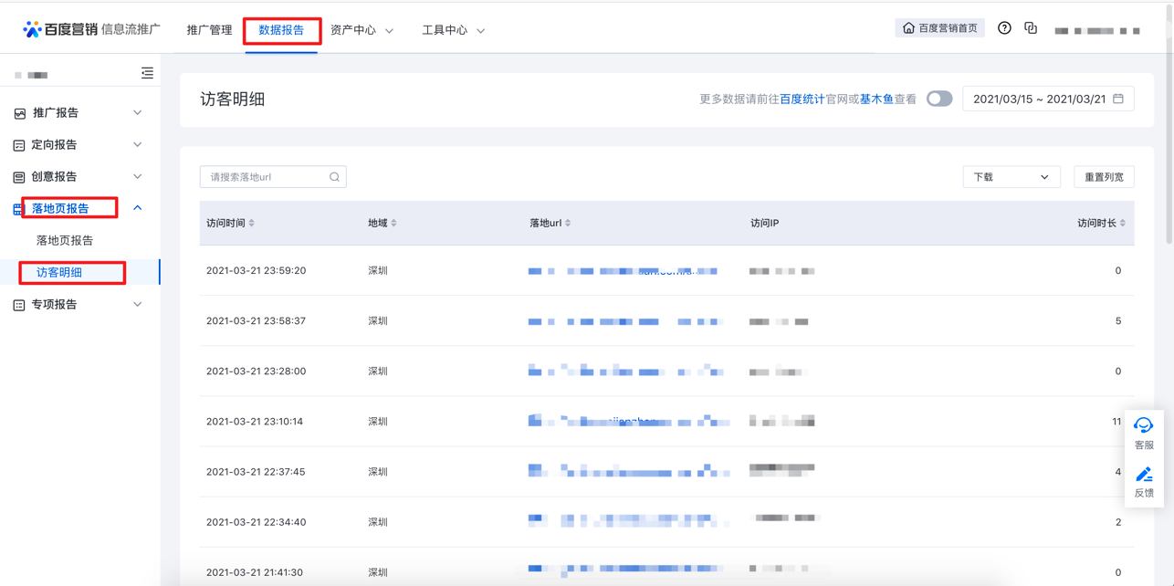Click the help question mark icon

point(1004,28)
